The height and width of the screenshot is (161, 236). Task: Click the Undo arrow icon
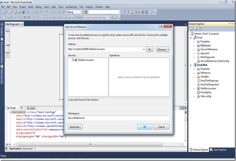41,12
